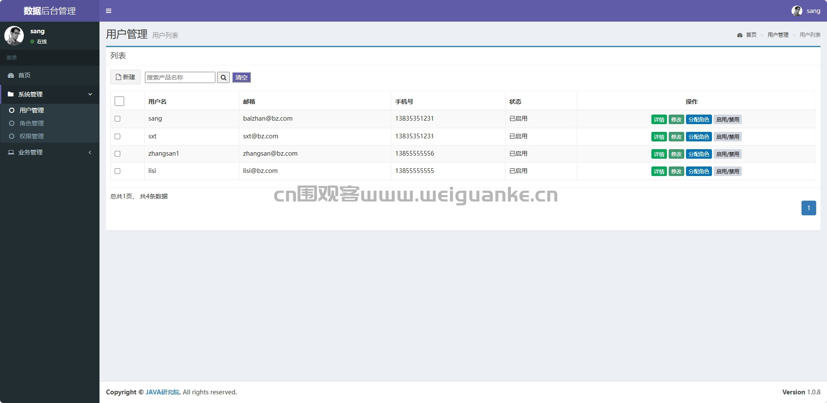The height and width of the screenshot is (403, 827).
Task: Click the breadcrumb dashboard icon
Action: [x=740, y=35]
